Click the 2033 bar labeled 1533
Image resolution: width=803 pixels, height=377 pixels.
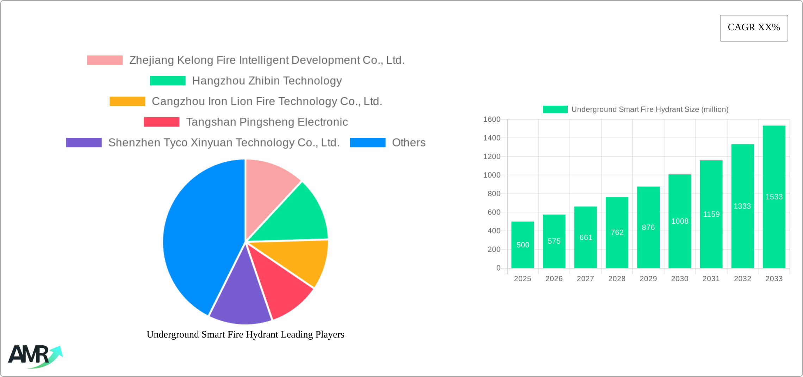click(x=774, y=197)
